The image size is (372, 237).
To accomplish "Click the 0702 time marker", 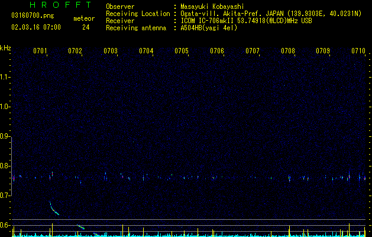I will [75, 51].
